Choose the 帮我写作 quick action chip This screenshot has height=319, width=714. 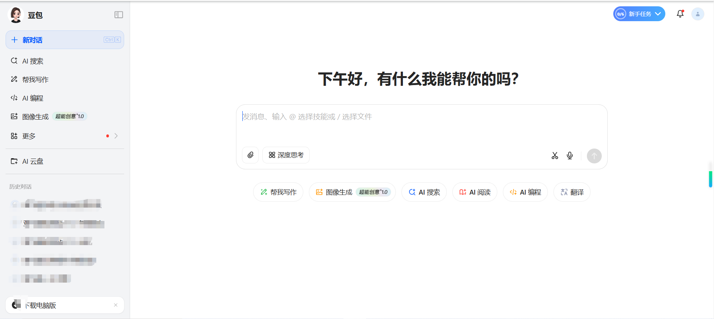[x=278, y=192]
